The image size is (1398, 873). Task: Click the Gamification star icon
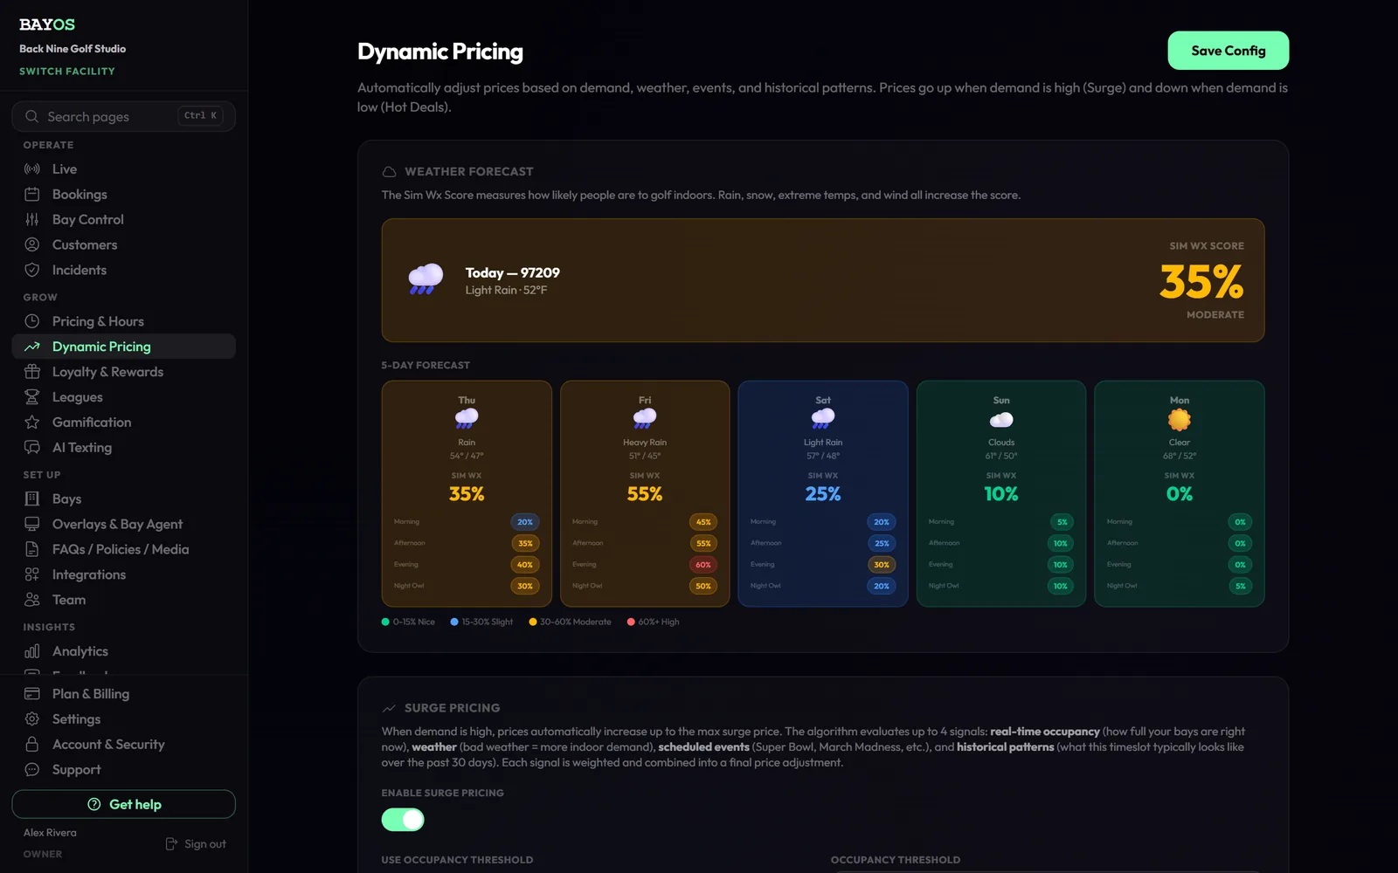32,423
